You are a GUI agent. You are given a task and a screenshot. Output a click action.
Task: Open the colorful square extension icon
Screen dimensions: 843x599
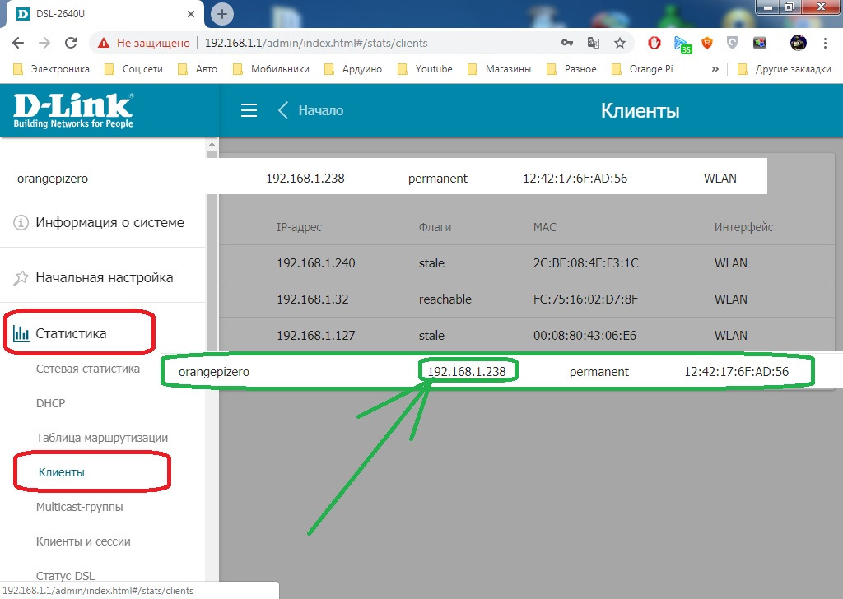pyautogui.click(x=760, y=43)
